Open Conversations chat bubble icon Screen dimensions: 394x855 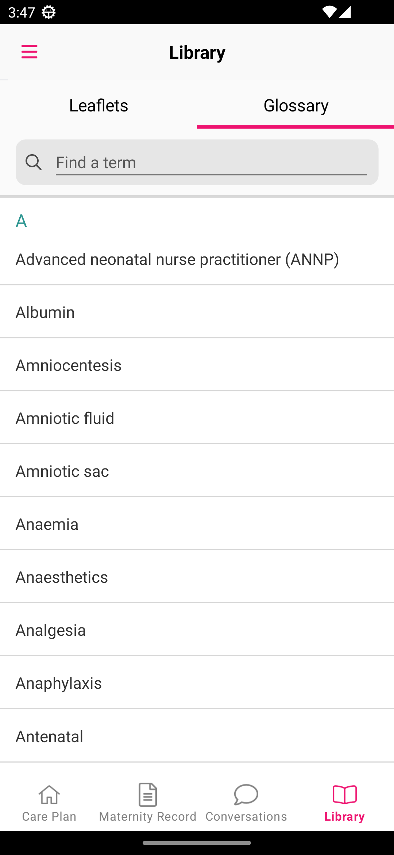tap(246, 794)
